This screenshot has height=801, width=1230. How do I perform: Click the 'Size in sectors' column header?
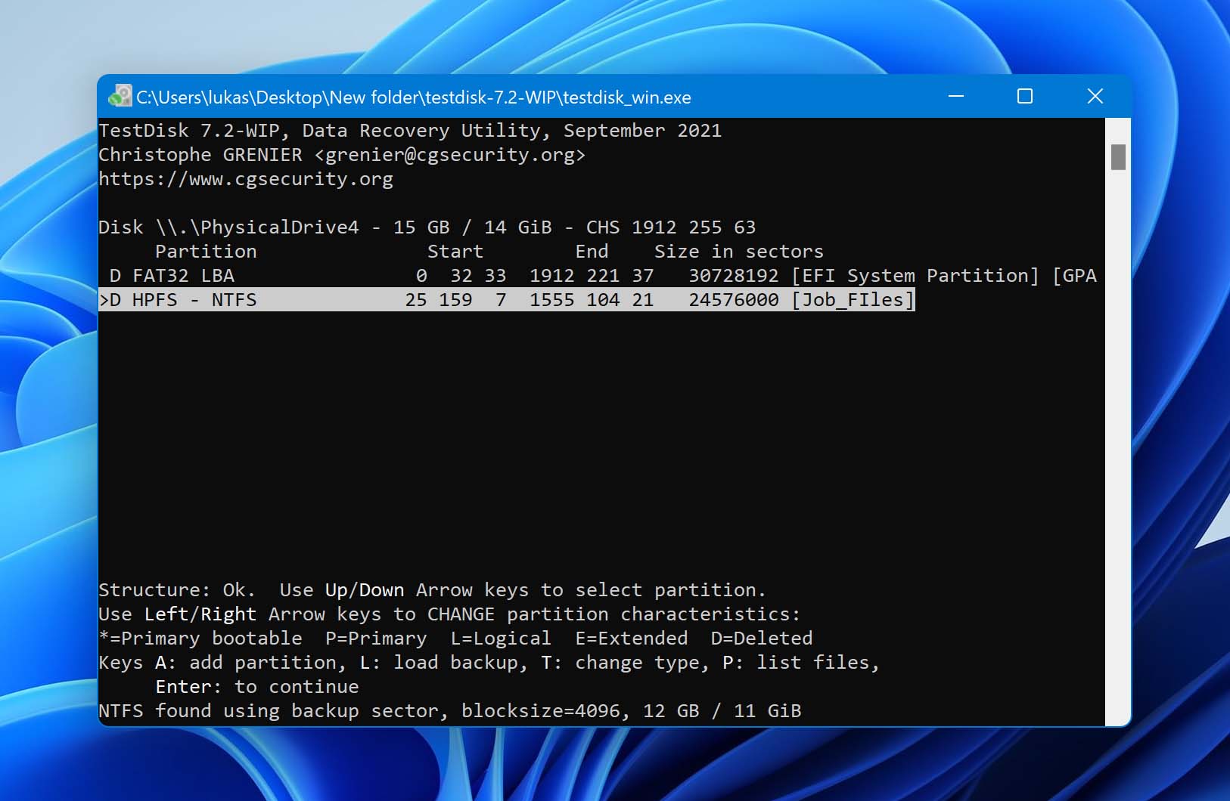(738, 252)
